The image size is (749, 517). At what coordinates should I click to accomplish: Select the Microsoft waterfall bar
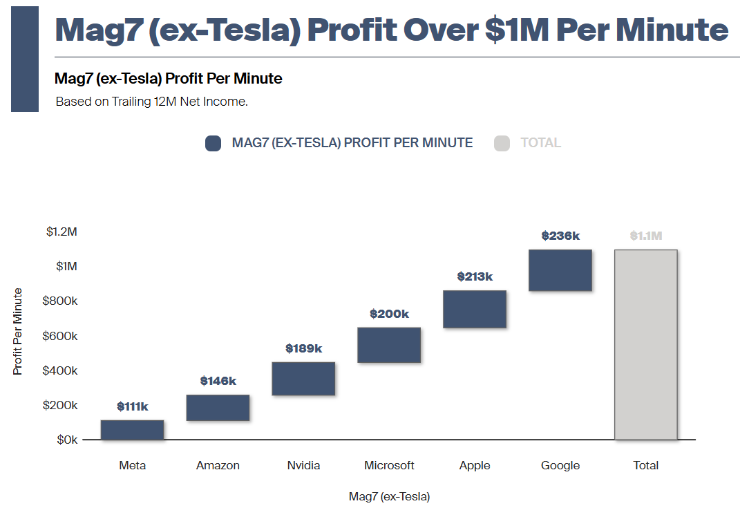[x=389, y=345]
